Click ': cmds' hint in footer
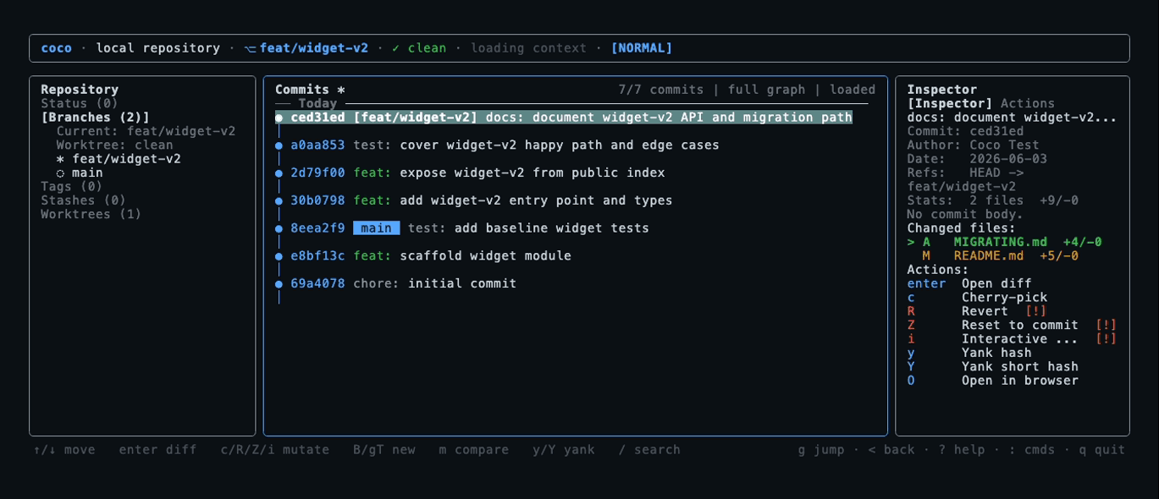 (x=1032, y=450)
